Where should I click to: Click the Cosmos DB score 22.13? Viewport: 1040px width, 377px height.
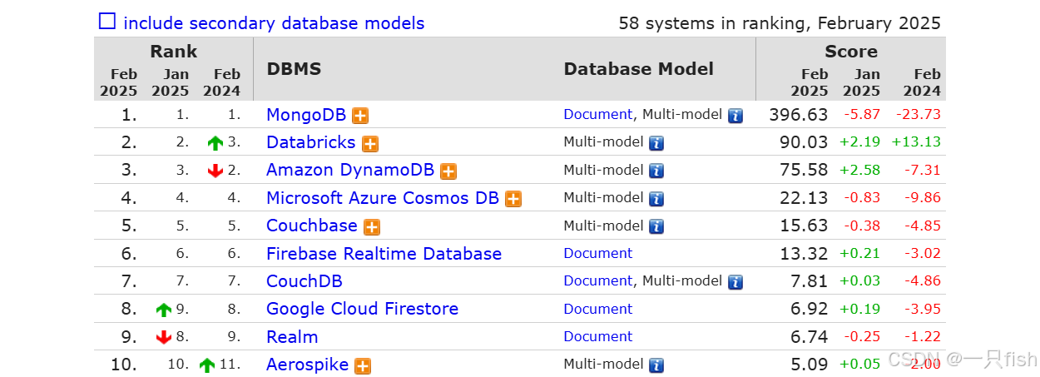click(x=804, y=198)
